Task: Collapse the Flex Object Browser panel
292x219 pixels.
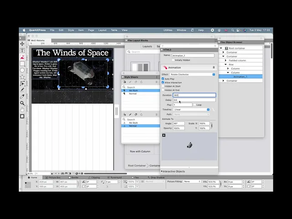Action: [219, 42]
